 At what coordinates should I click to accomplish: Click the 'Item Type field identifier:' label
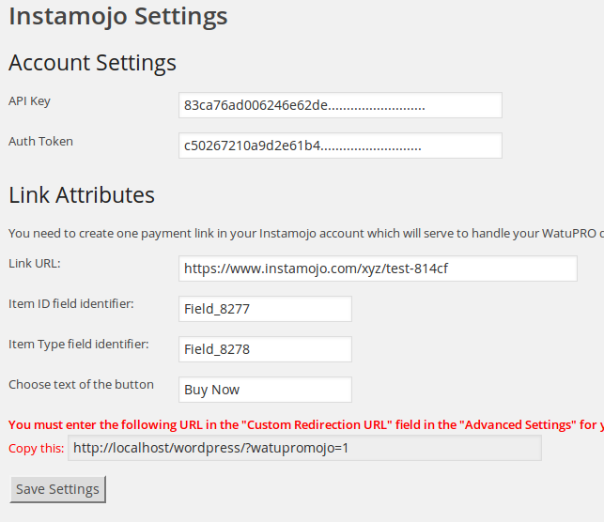[79, 345]
